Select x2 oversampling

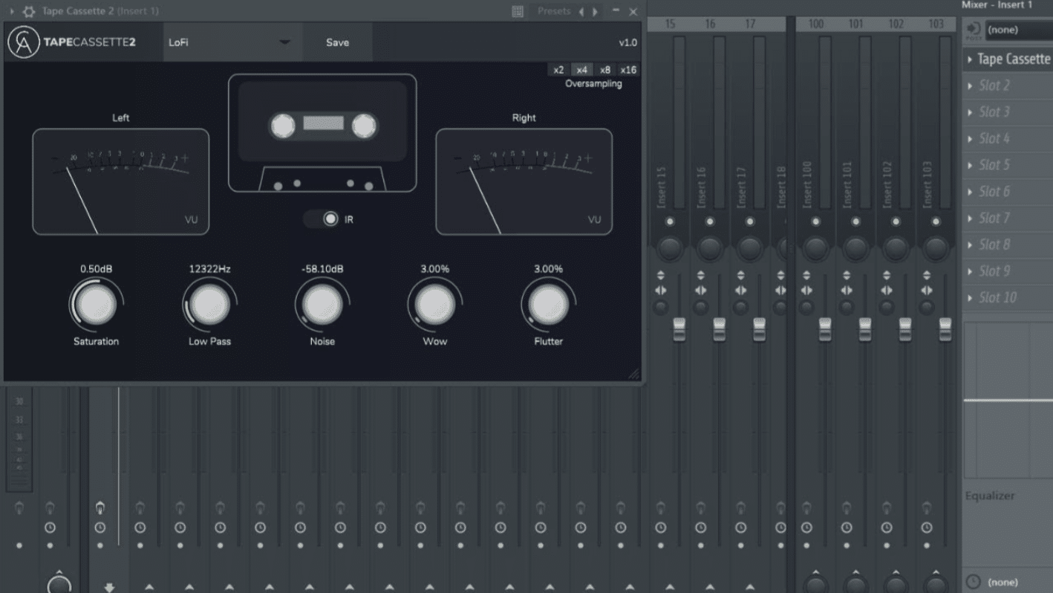(x=558, y=70)
